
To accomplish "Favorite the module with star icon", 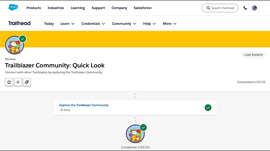I will (x=9, y=82).
